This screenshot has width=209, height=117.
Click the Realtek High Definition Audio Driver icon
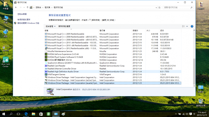coord(46,72)
